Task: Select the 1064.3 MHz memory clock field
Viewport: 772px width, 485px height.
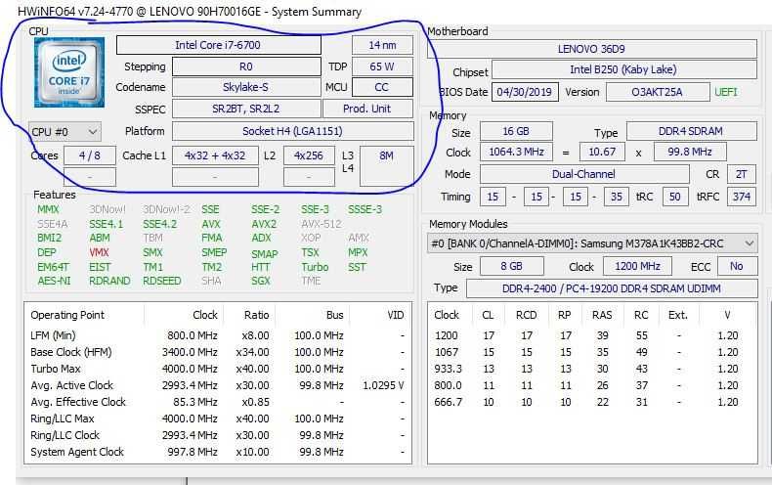Action: 516,152
